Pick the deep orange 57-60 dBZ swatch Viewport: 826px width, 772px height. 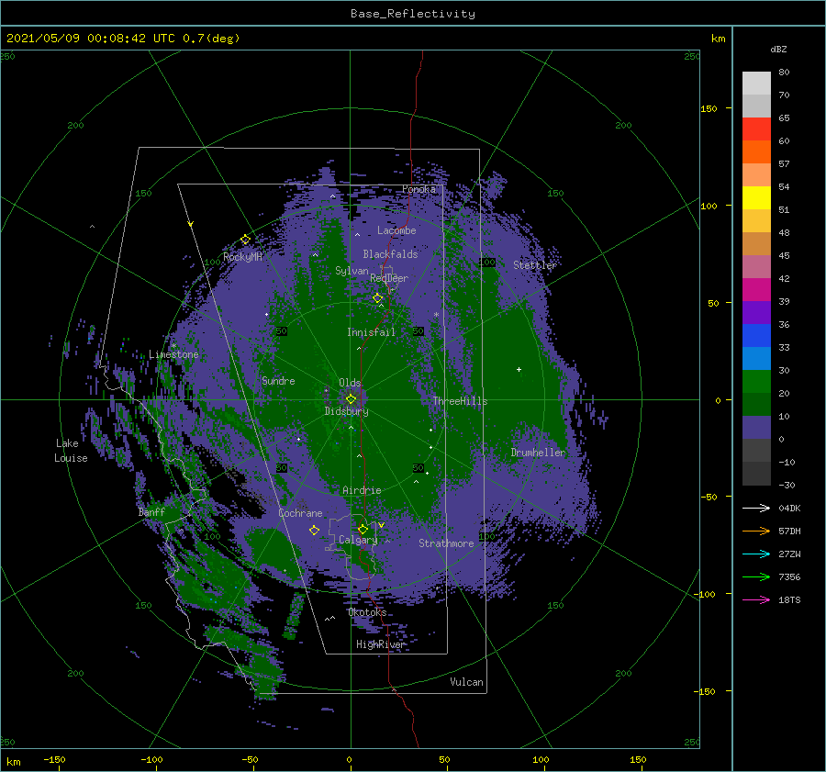pos(756,152)
